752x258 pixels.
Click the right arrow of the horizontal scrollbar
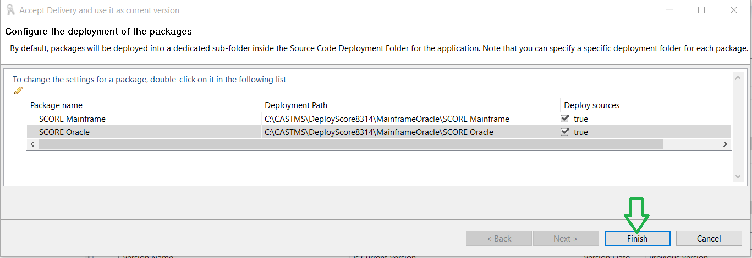(x=726, y=144)
